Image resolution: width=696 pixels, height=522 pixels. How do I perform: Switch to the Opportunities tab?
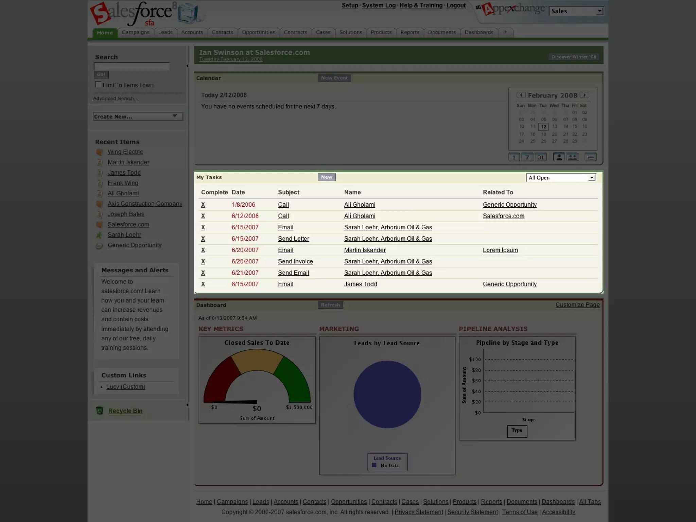(x=258, y=32)
